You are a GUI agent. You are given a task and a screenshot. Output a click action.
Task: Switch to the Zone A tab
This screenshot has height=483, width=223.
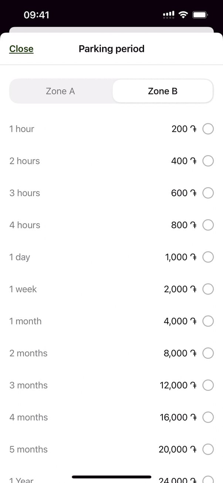click(x=60, y=91)
